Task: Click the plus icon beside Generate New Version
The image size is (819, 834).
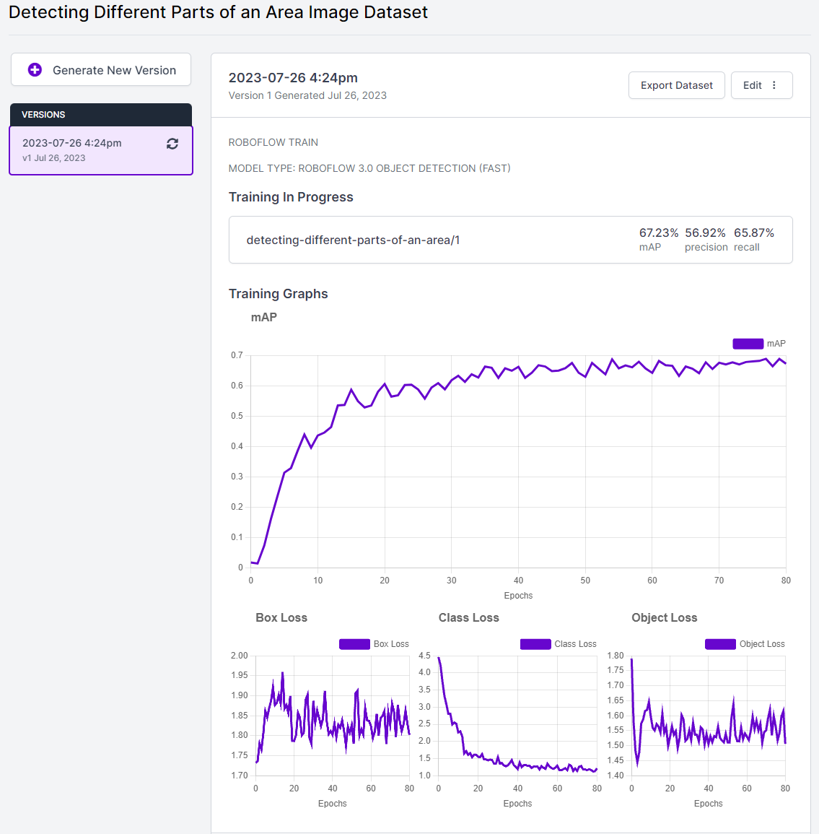Action: pyautogui.click(x=35, y=70)
